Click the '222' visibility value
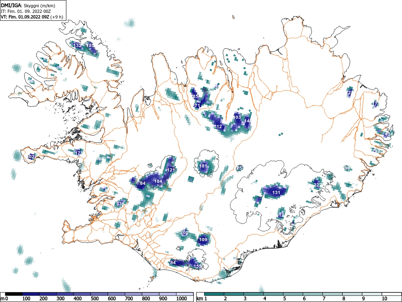The height and width of the screenshot is (302, 402). pyautogui.click(x=318, y=185)
